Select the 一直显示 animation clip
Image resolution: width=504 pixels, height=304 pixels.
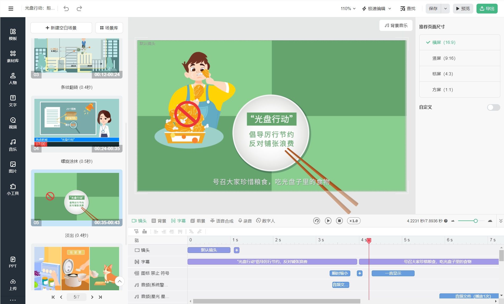393,273
